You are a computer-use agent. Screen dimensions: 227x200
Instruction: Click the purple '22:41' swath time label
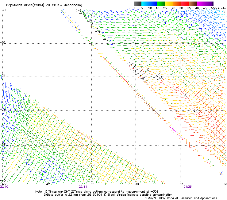(83, 187)
